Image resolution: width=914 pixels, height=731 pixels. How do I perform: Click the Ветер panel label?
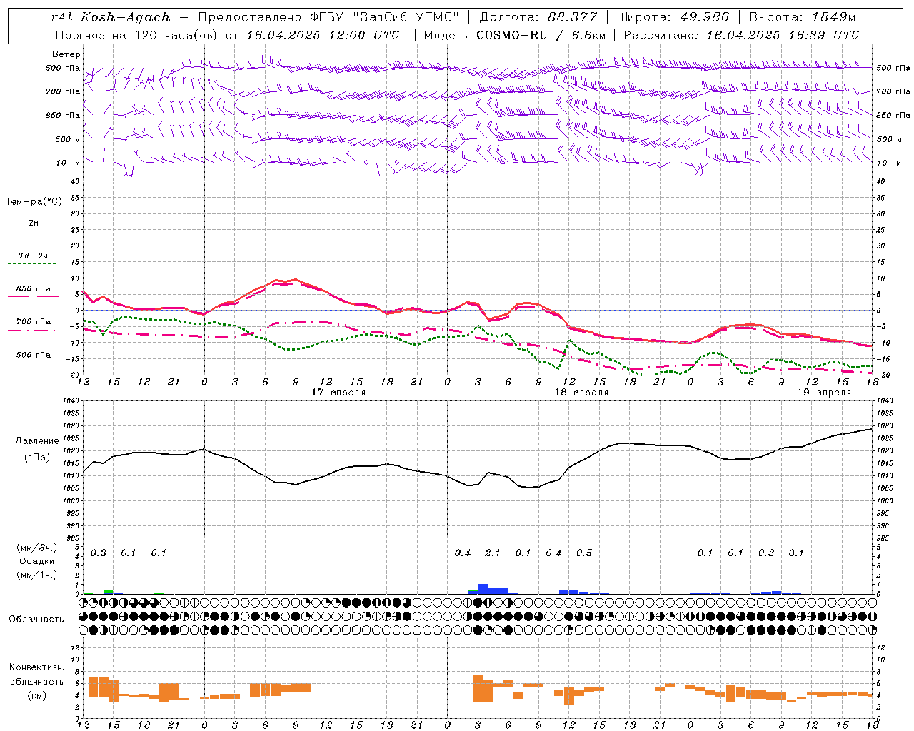(x=66, y=54)
